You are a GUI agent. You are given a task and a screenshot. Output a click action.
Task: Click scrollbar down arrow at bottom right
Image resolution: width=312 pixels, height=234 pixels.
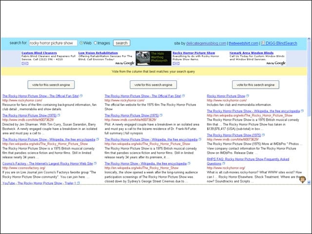309,182
